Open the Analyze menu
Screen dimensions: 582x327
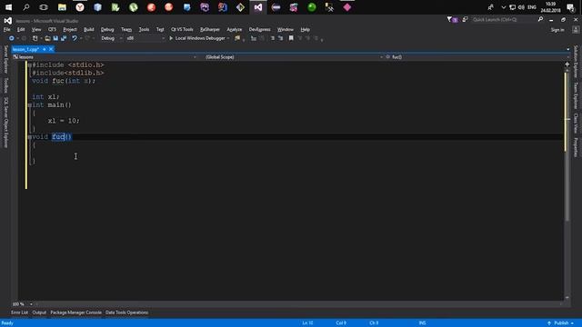click(x=235, y=29)
